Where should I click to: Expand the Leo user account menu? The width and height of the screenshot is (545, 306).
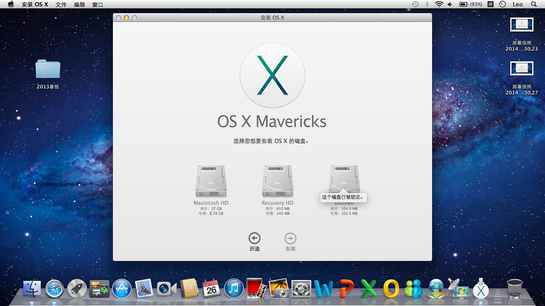(x=517, y=4)
